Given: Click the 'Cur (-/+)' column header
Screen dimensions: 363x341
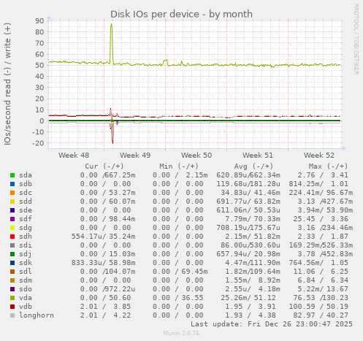Looking at the screenshot, I should click(104, 166).
